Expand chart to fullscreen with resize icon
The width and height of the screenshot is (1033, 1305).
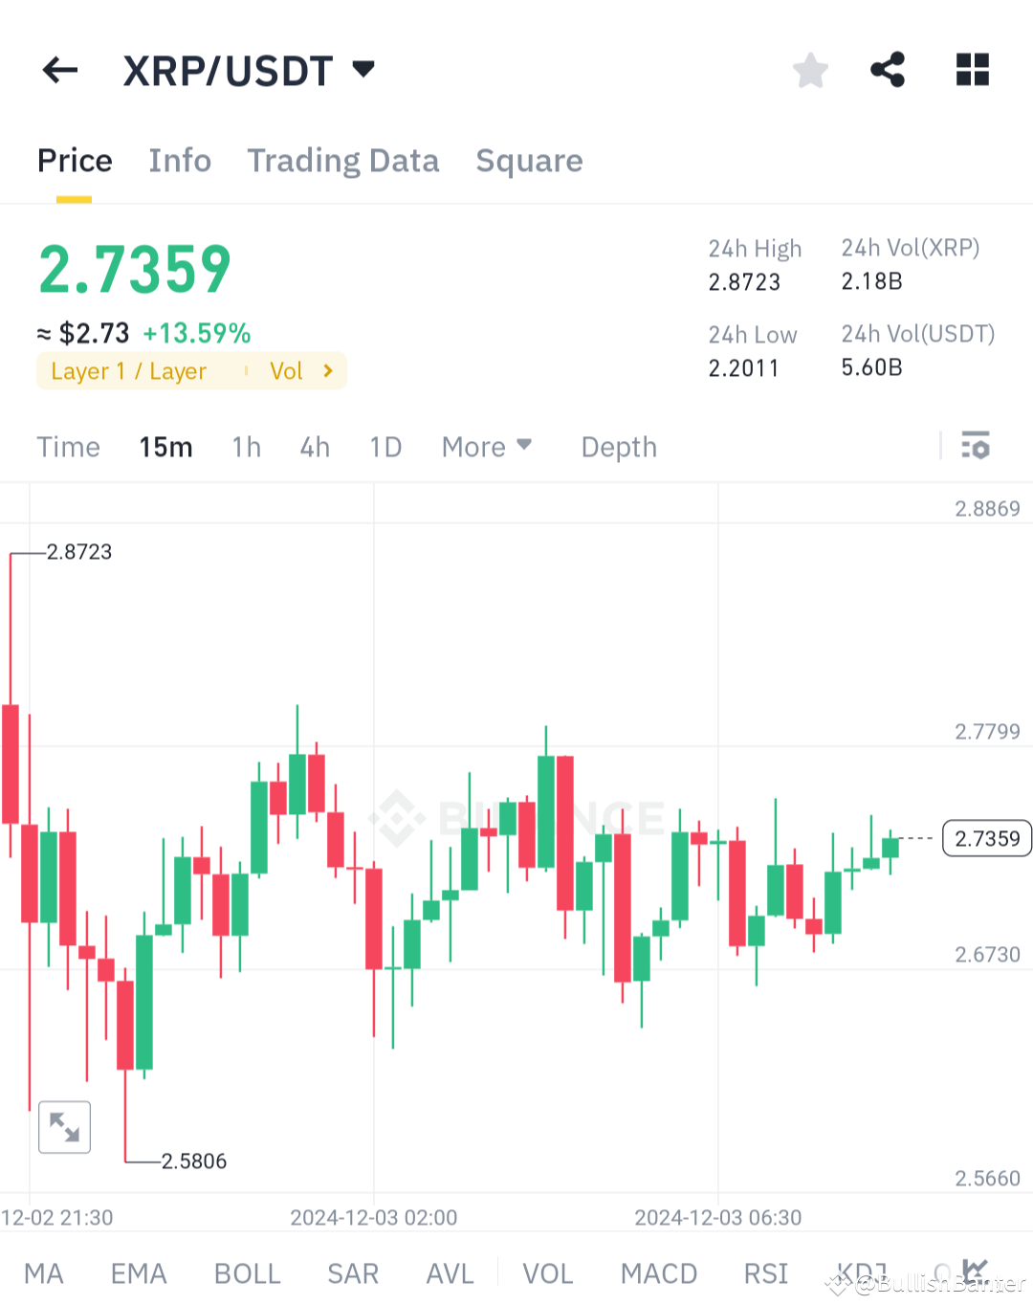point(64,1127)
